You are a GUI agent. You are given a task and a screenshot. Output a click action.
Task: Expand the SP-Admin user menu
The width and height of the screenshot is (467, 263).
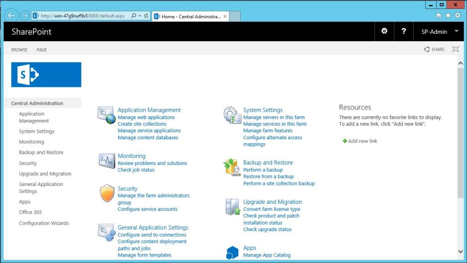457,31
